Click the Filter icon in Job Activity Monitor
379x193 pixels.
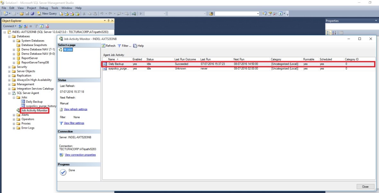(119, 45)
